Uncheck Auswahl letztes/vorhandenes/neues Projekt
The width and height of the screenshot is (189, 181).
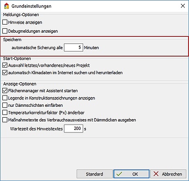tap(5, 65)
